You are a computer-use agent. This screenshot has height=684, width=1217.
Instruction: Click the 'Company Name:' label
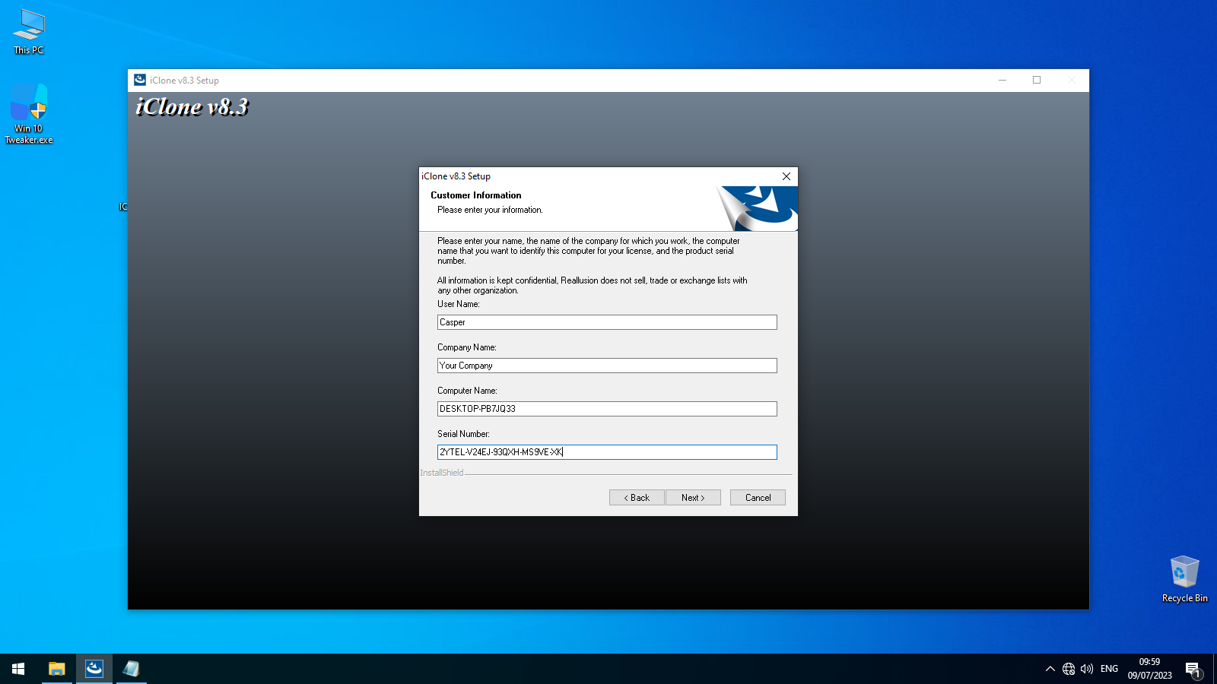tap(467, 347)
